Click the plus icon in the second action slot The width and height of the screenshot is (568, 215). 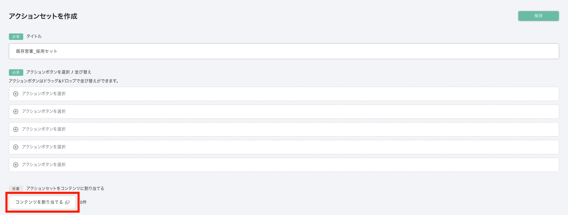[x=16, y=112]
